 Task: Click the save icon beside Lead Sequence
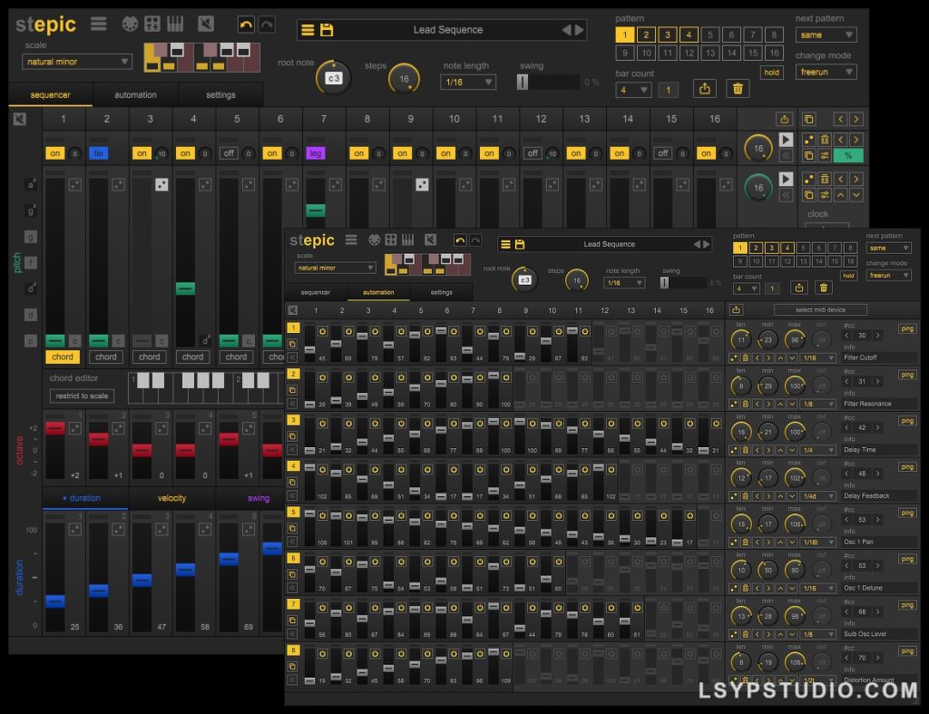326,29
